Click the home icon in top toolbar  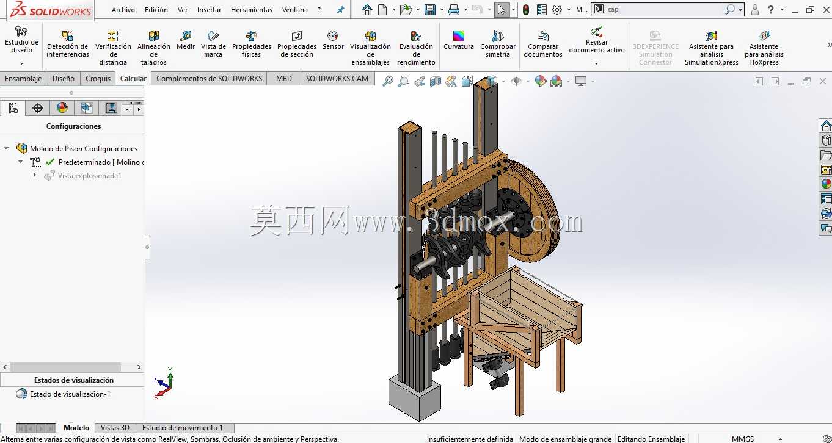coord(367,10)
